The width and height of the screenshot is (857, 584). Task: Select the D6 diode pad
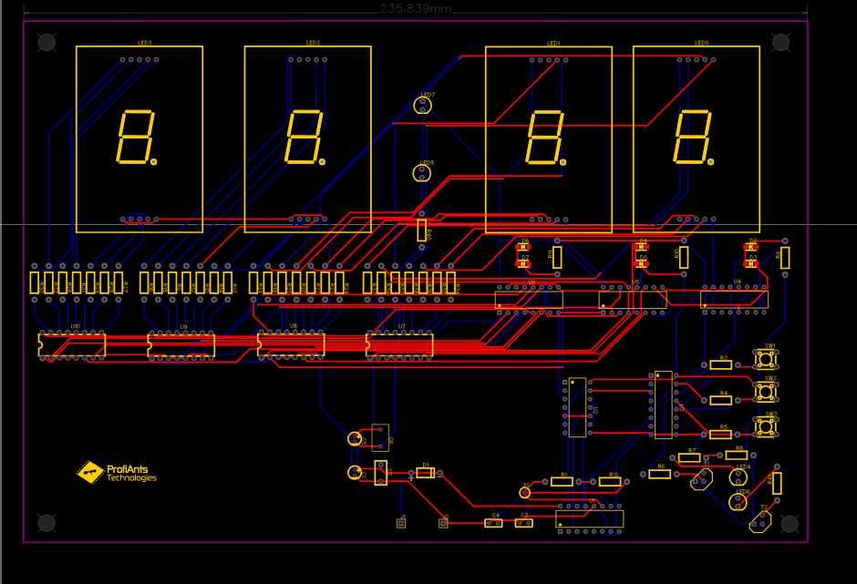click(524, 248)
